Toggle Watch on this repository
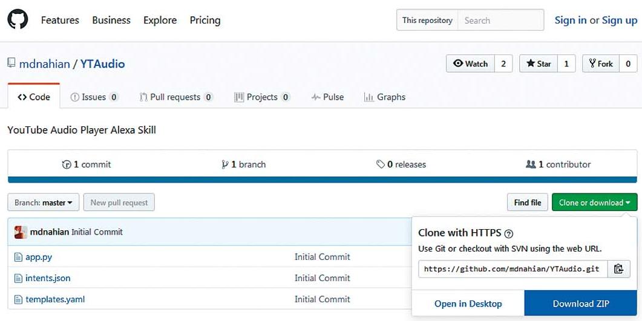Viewport: 642px width, 321px height. click(x=470, y=63)
